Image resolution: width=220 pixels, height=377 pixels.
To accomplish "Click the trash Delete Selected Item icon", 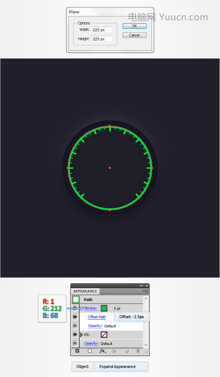I will pyautogui.click(x=138, y=351).
